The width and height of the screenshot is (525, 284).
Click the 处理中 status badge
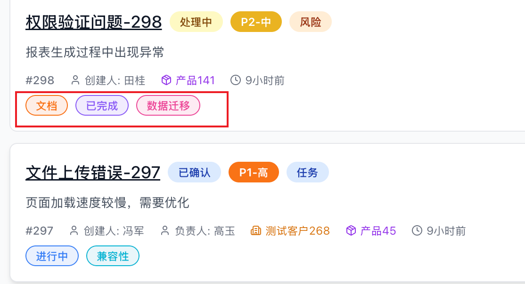pyautogui.click(x=196, y=22)
